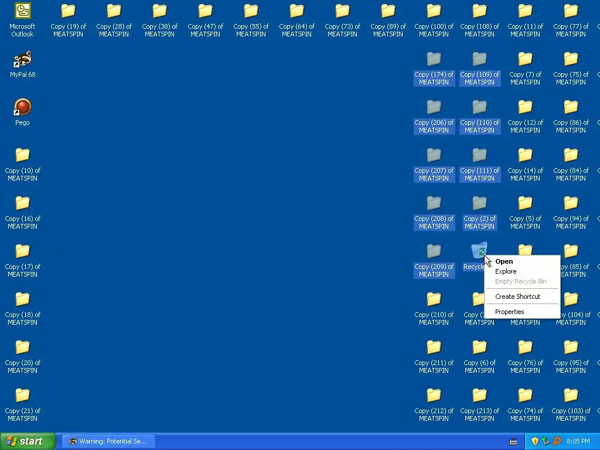600x450 pixels.
Task: Click highlighted folder Copy (208) of MEATSPIN
Action: click(434, 212)
